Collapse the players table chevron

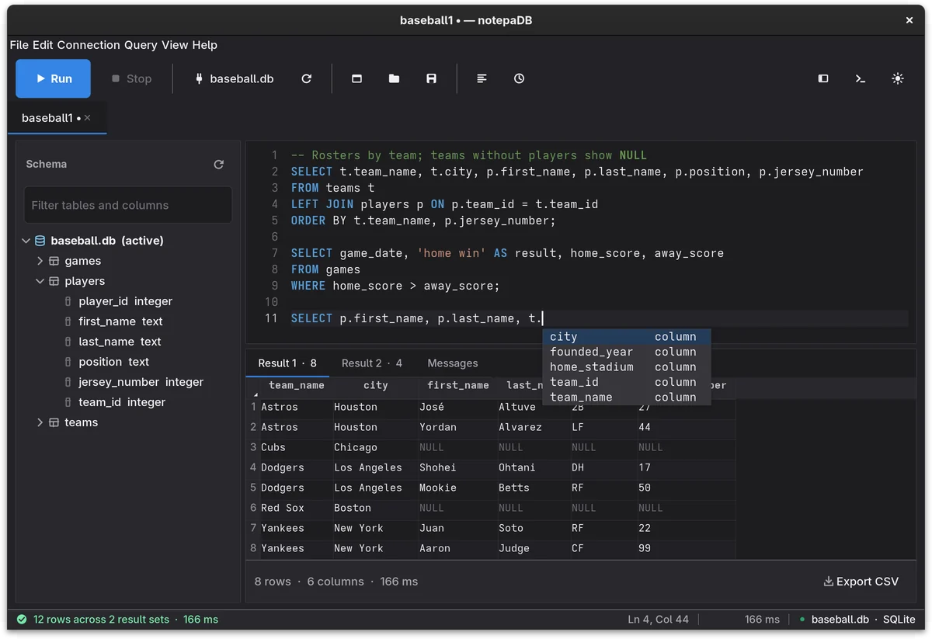click(40, 281)
